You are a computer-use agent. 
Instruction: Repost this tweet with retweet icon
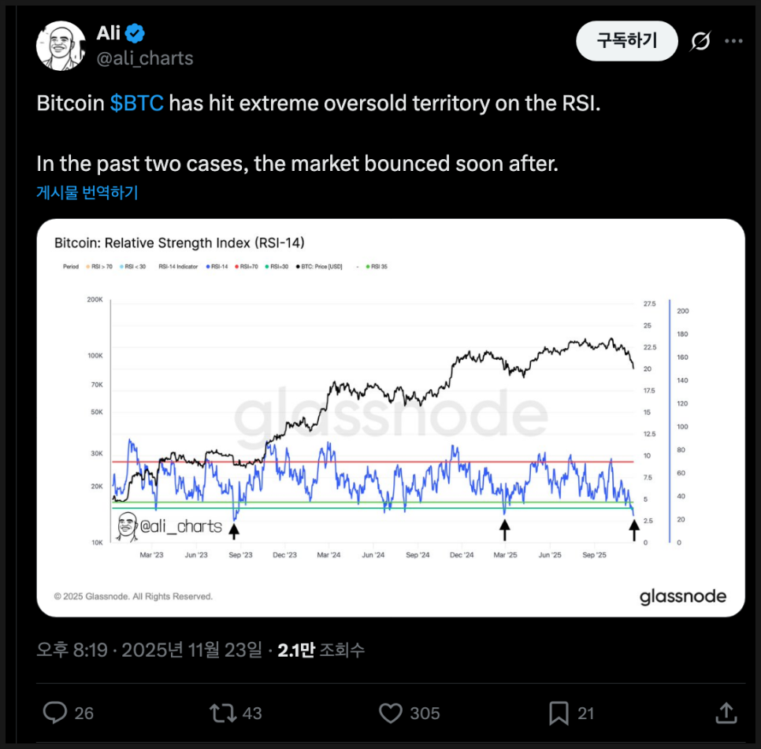[223, 713]
